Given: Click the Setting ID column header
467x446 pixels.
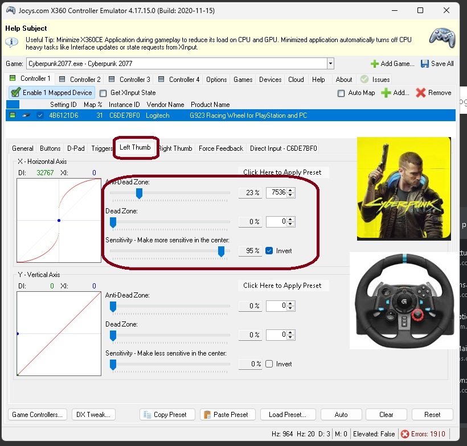Looking at the screenshot, I should click(x=63, y=105).
